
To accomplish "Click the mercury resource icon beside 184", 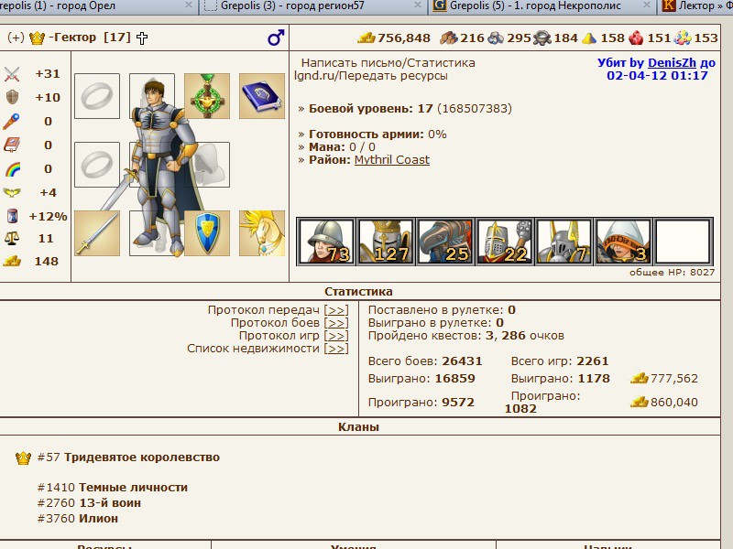I will point(542,38).
